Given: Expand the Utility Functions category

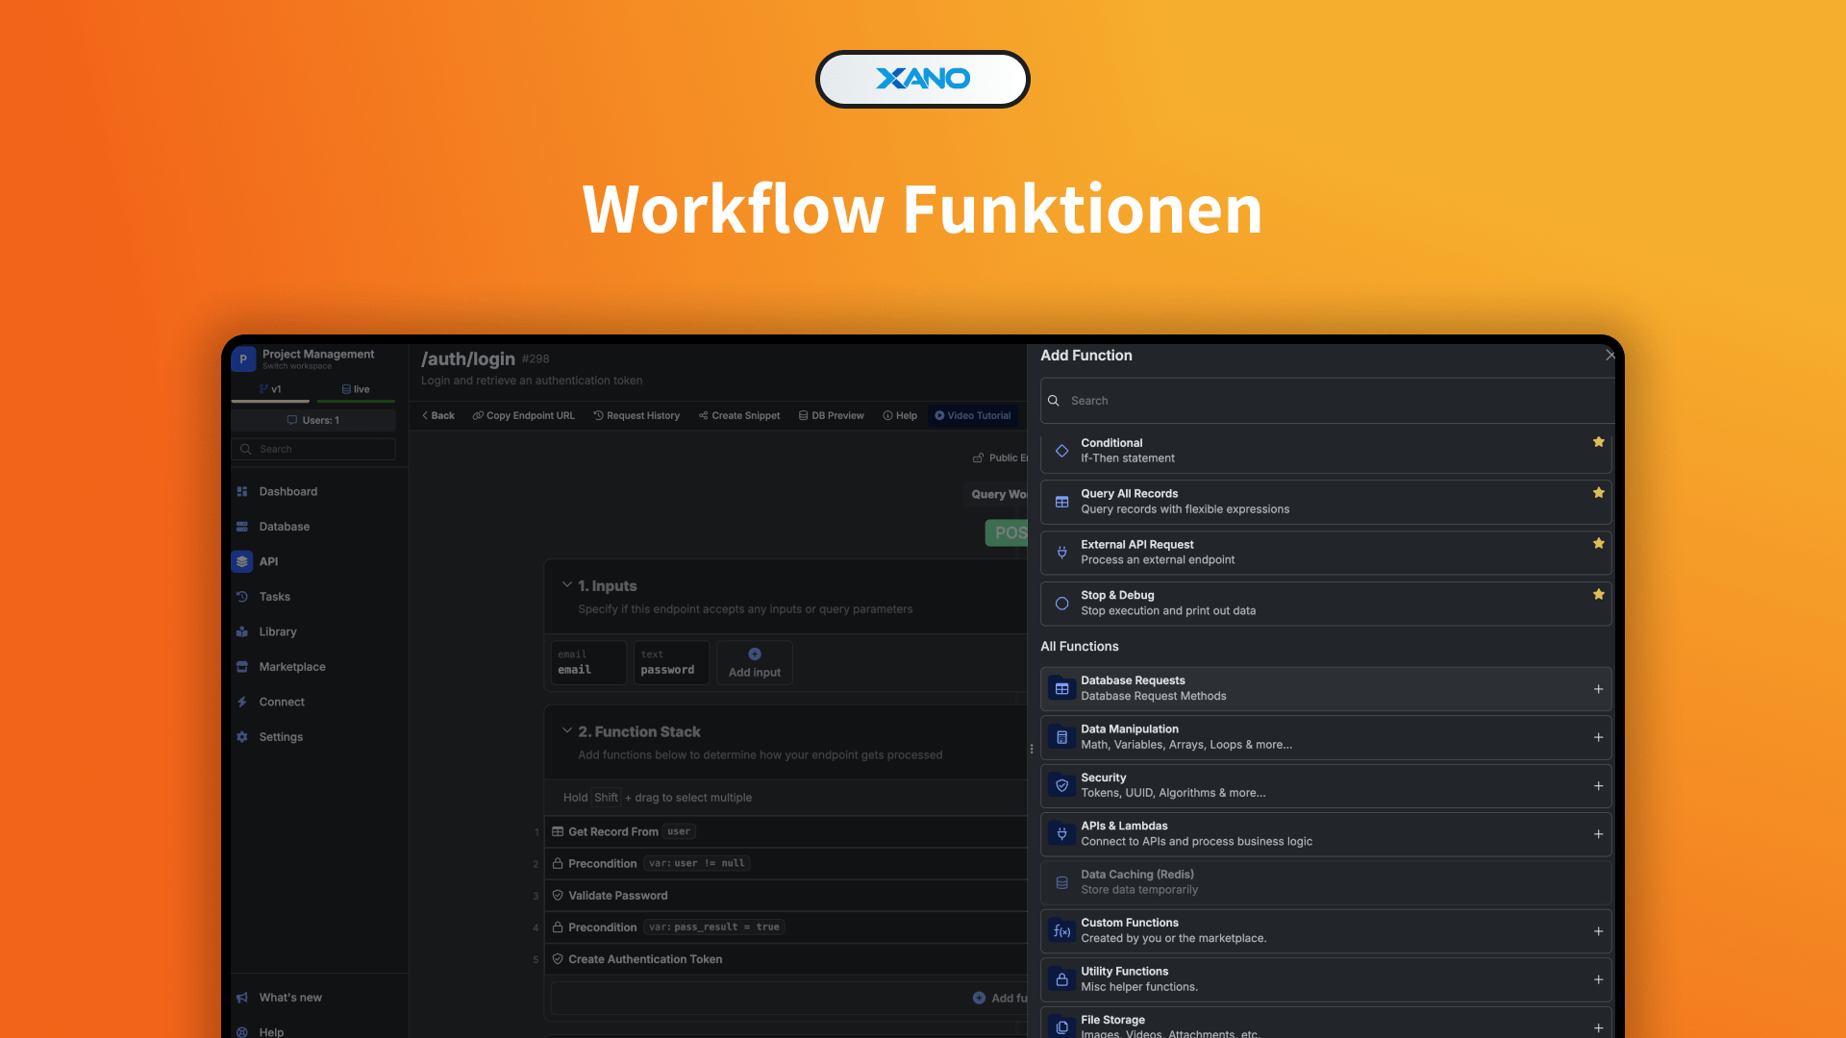Looking at the screenshot, I should pyautogui.click(x=1598, y=979).
